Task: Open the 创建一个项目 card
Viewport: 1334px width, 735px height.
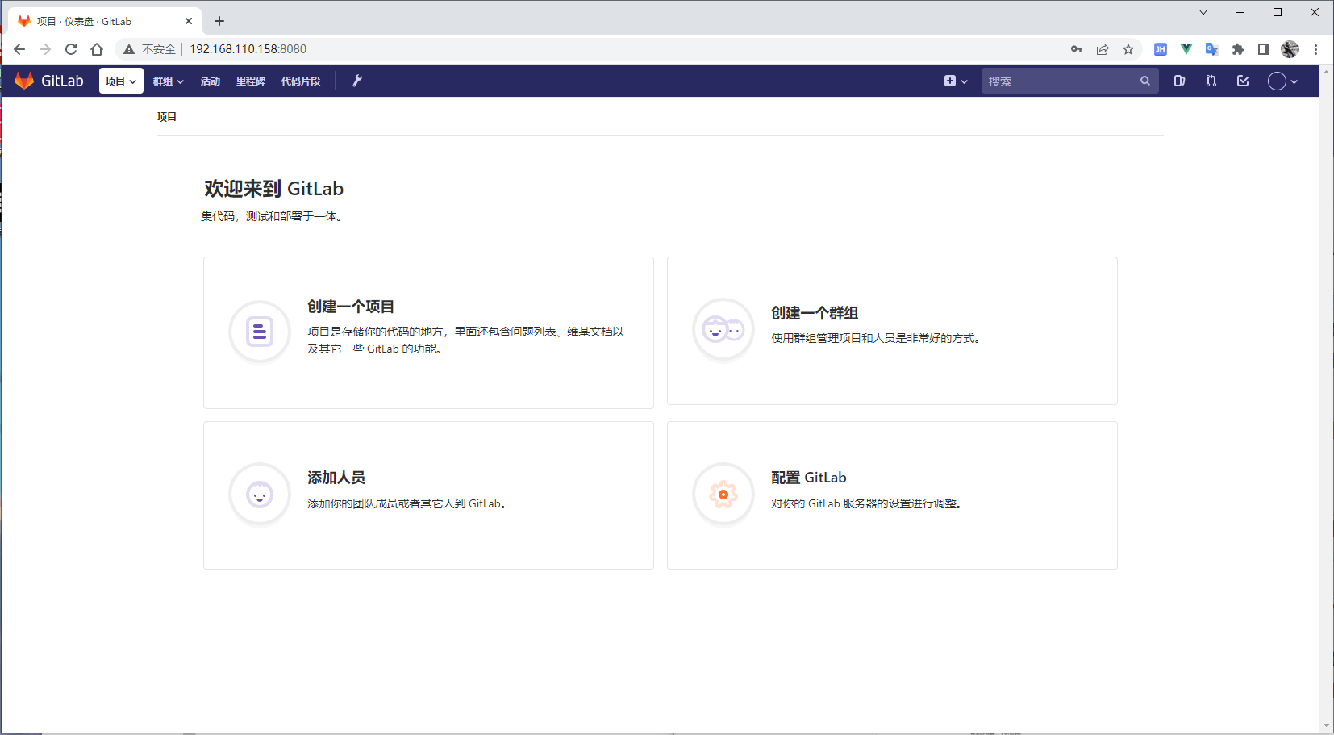Action: coord(428,332)
